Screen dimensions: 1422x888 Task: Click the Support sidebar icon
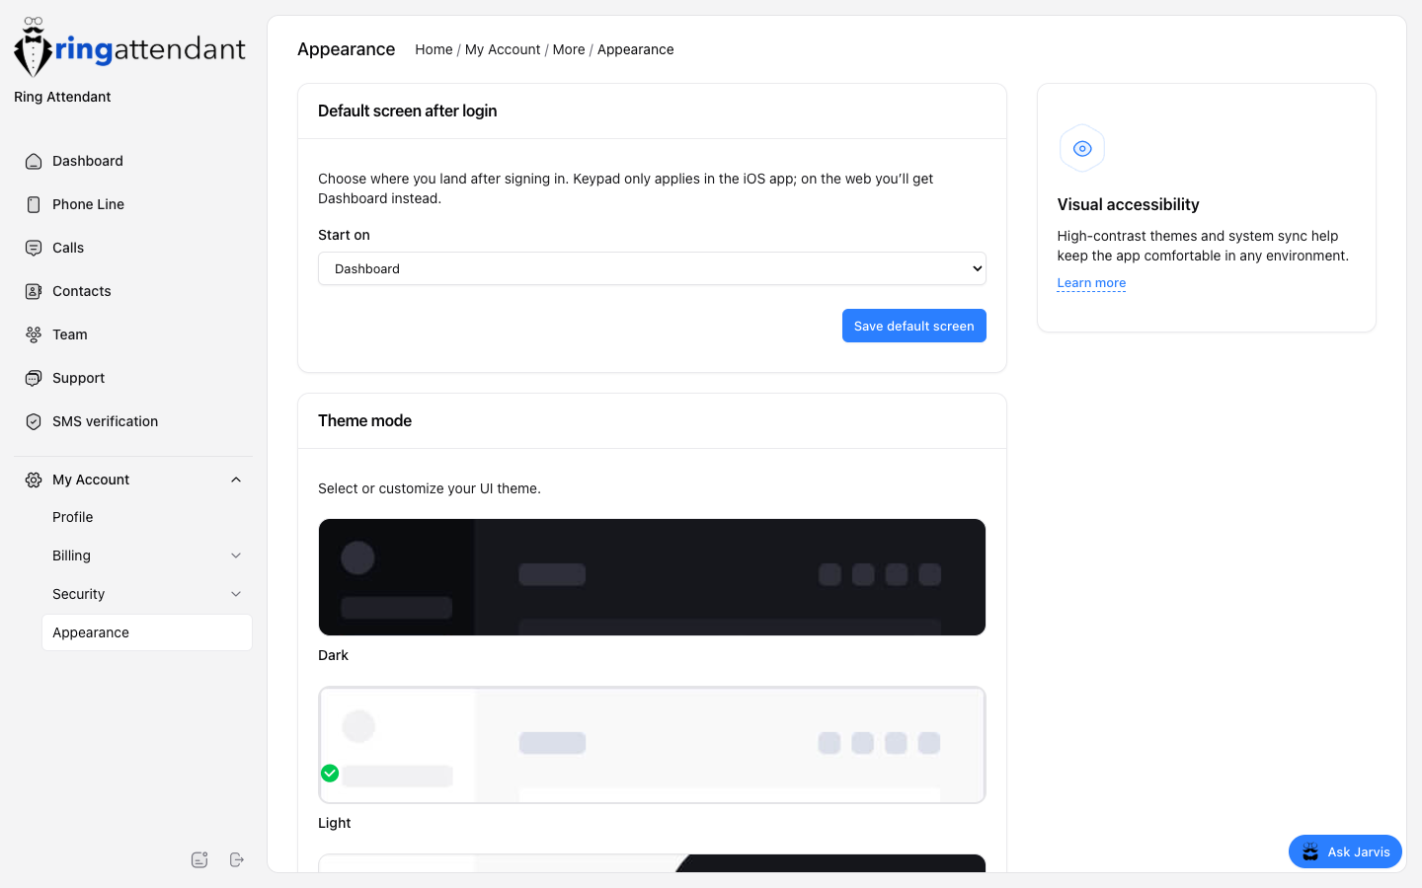tap(34, 378)
